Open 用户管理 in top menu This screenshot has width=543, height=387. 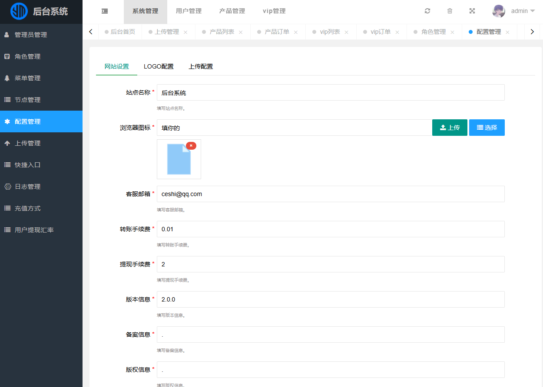[x=189, y=11]
